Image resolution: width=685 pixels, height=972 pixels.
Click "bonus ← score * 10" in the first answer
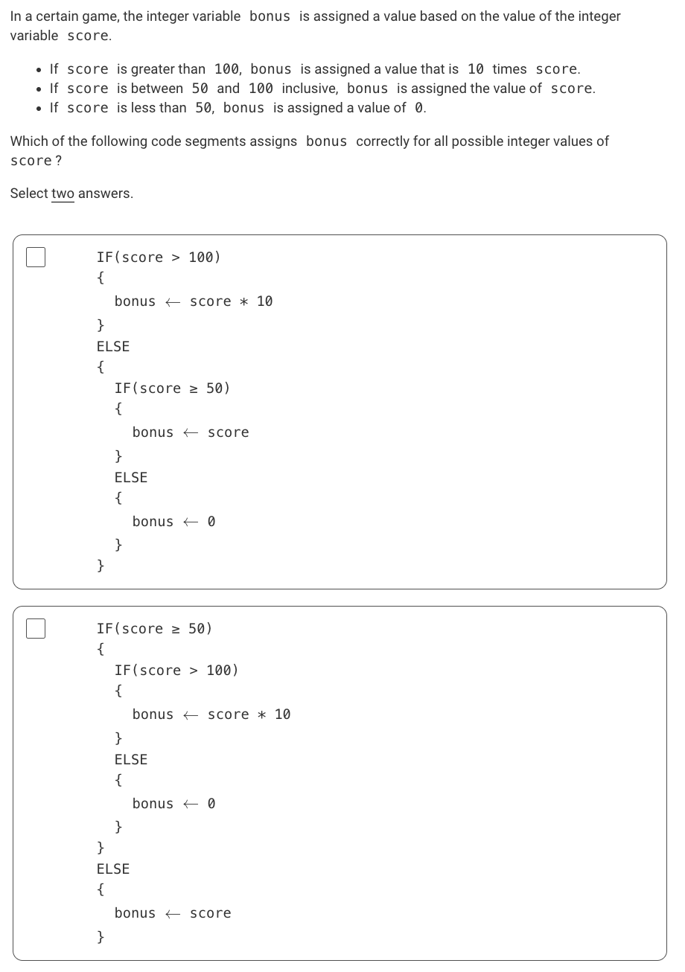194,301
